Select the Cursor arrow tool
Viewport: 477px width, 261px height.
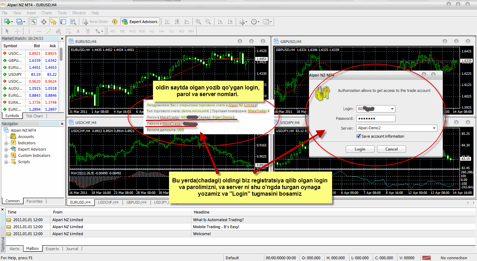point(8,31)
